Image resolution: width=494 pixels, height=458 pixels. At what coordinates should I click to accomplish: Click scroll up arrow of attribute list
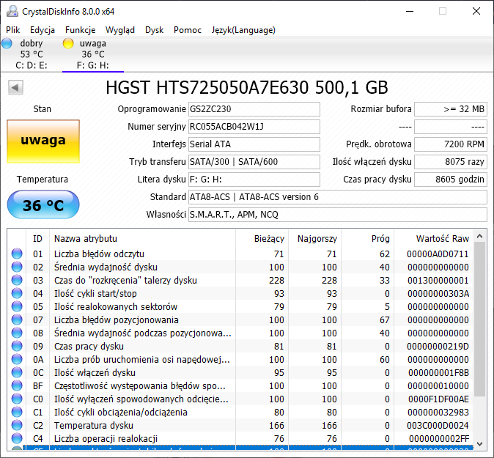click(480, 236)
